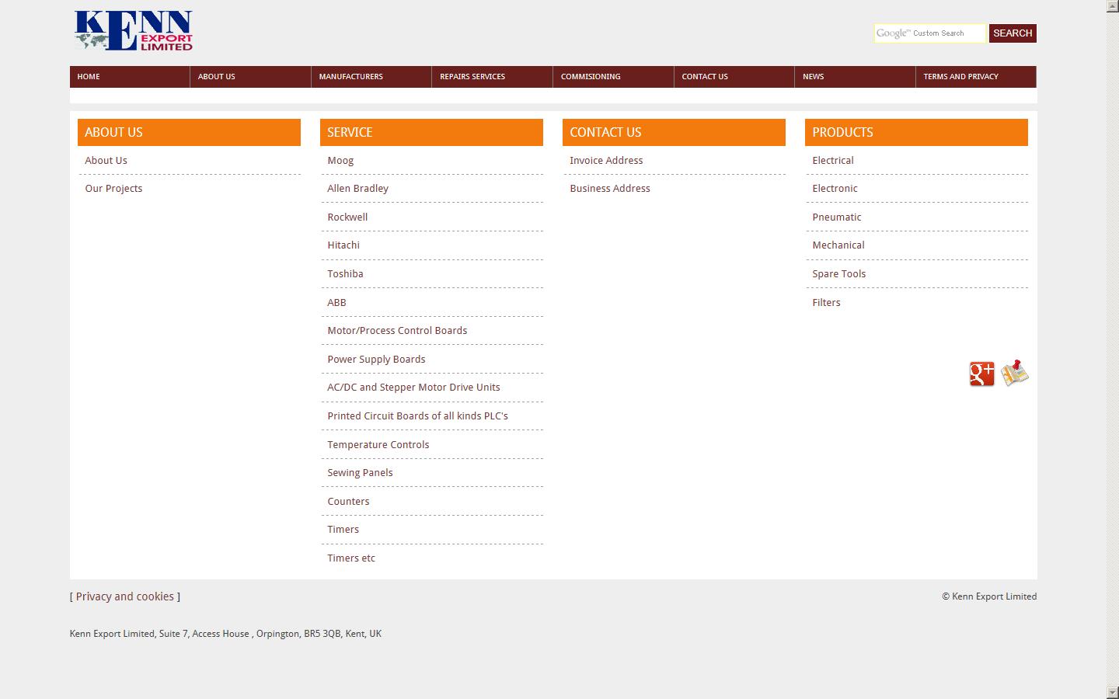Select the Invoice Address link
This screenshot has height=699, width=1119.
click(x=606, y=160)
